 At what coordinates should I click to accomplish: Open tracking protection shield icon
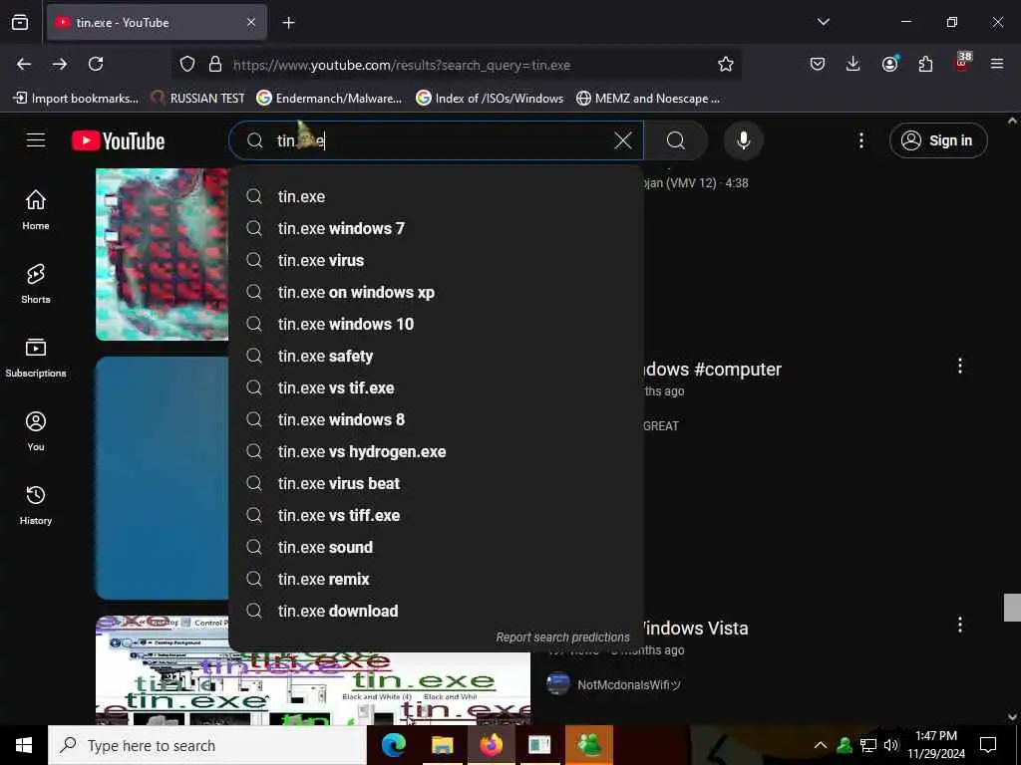(187, 64)
